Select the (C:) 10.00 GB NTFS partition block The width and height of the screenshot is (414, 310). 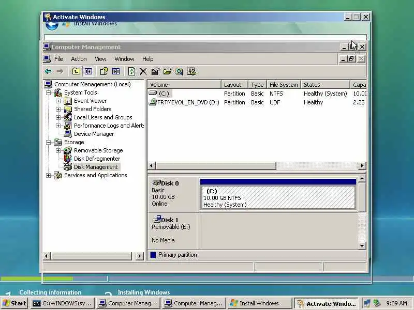coord(278,198)
